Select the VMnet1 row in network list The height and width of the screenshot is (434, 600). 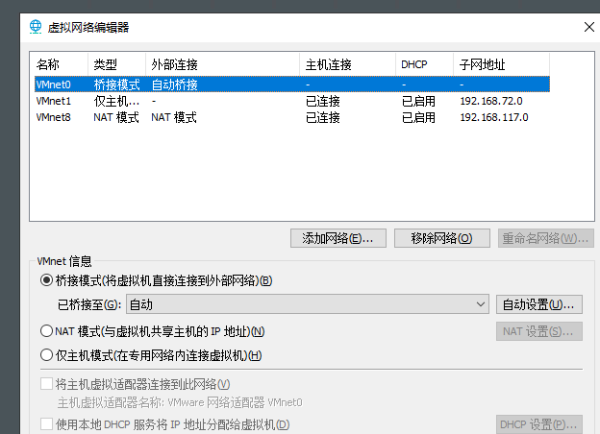pos(292,101)
